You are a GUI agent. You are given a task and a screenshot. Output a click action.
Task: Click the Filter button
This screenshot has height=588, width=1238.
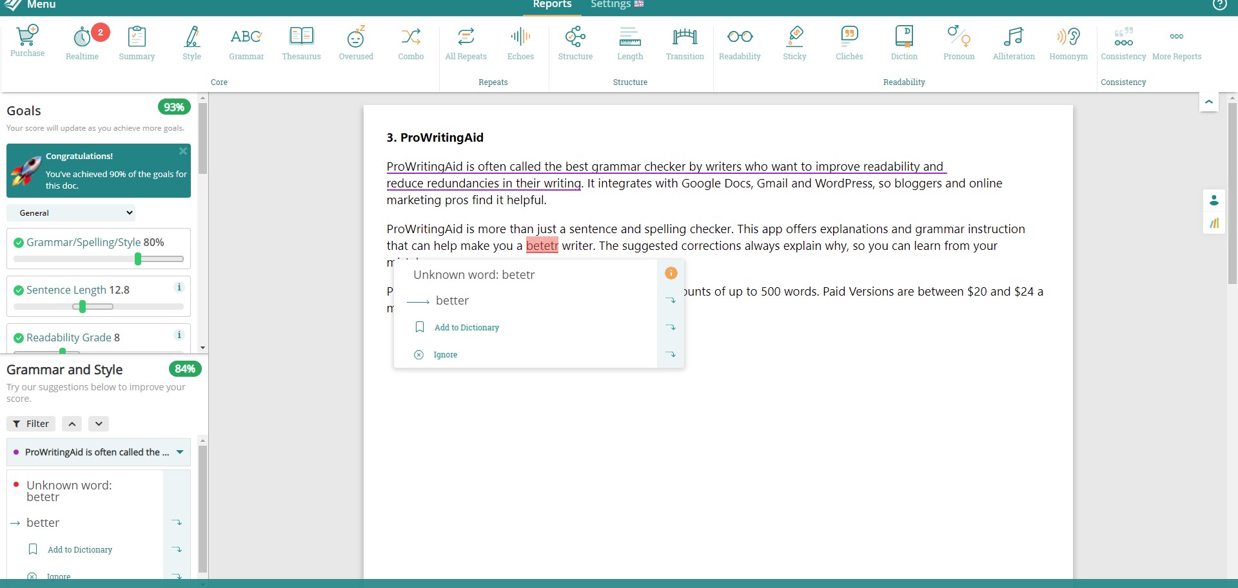coord(31,424)
